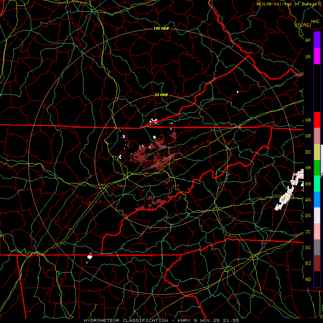Pick the RA mint-green legend swatch

(317, 184)
